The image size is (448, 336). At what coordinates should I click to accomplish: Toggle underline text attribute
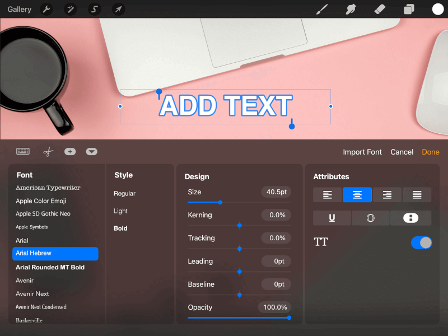(x=332, y=218)
